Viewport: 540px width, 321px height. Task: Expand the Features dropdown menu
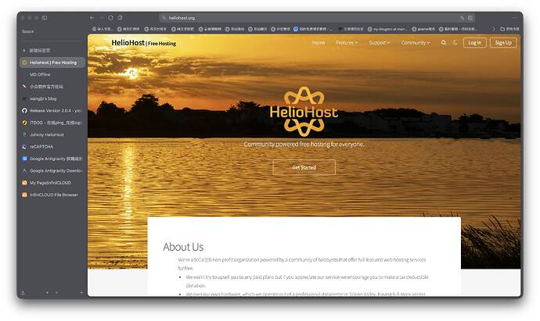tap(347, 43)
